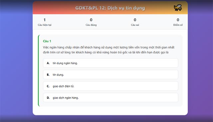Choose option B 'tín dụng.'

[x=110, y=74]
